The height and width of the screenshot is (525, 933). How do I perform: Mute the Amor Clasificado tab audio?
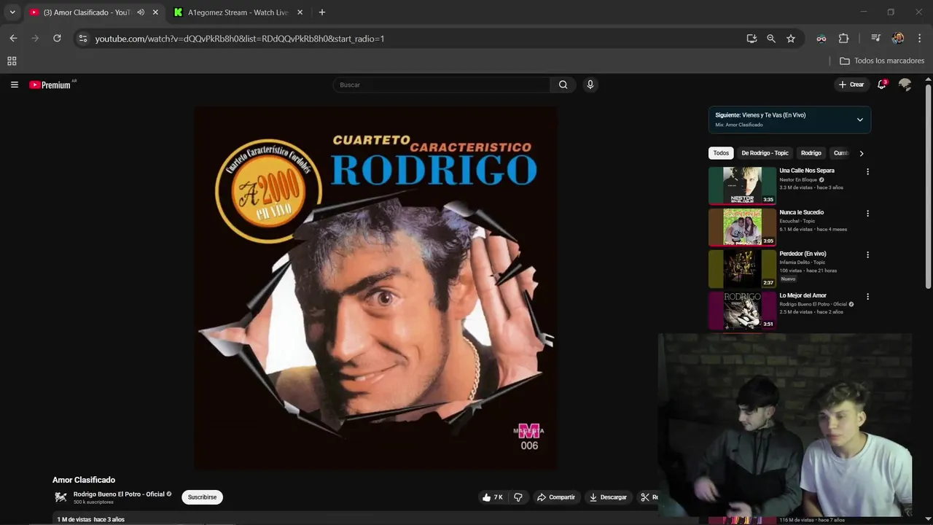[x=141, y=12]
